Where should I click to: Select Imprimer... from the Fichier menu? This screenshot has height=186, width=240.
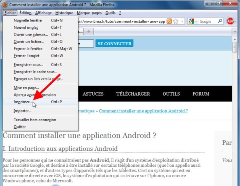24,102
